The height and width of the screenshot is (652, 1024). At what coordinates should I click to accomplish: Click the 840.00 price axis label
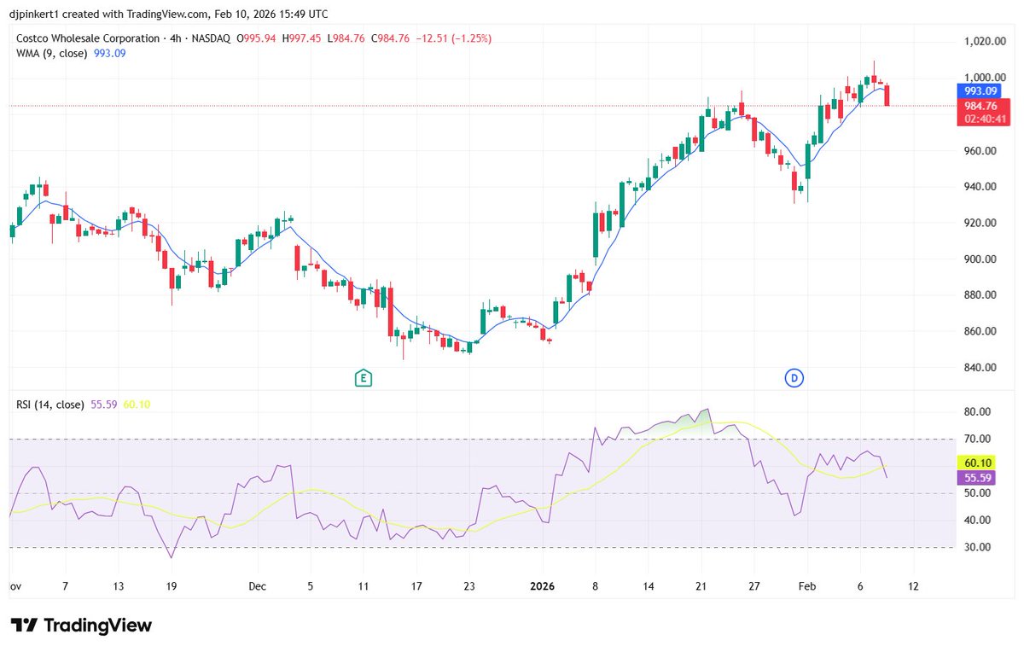pos(981,368)
